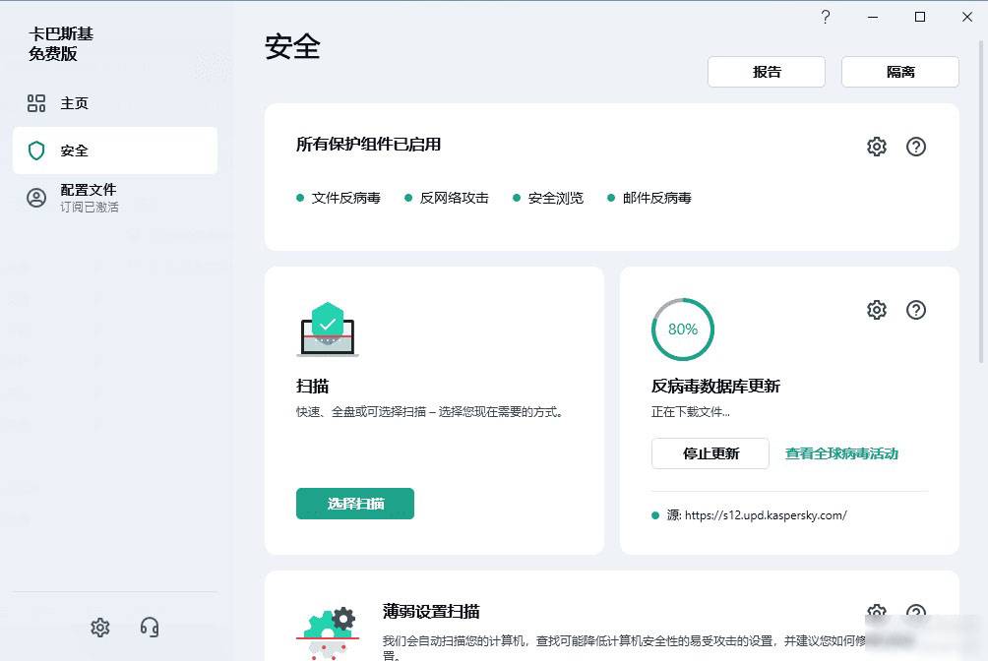
Task: Click the window help question mark
Action: 826,17
